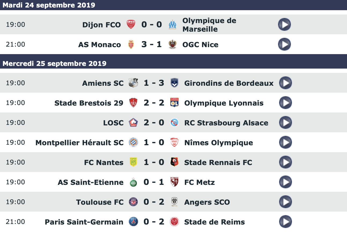This screenshot has width=347, height=232.
Task: Click the AS Monaco club crest
Action: [x=131, y=44]
